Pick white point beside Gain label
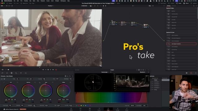Screen dimensions: 198x111 [x=40, y=82]
